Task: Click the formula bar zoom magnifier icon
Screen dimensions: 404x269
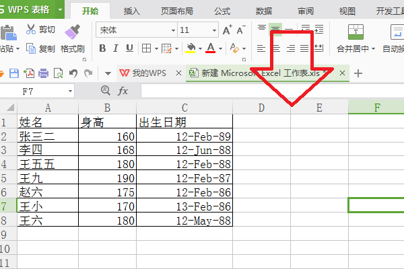Action: coord(106,90)
